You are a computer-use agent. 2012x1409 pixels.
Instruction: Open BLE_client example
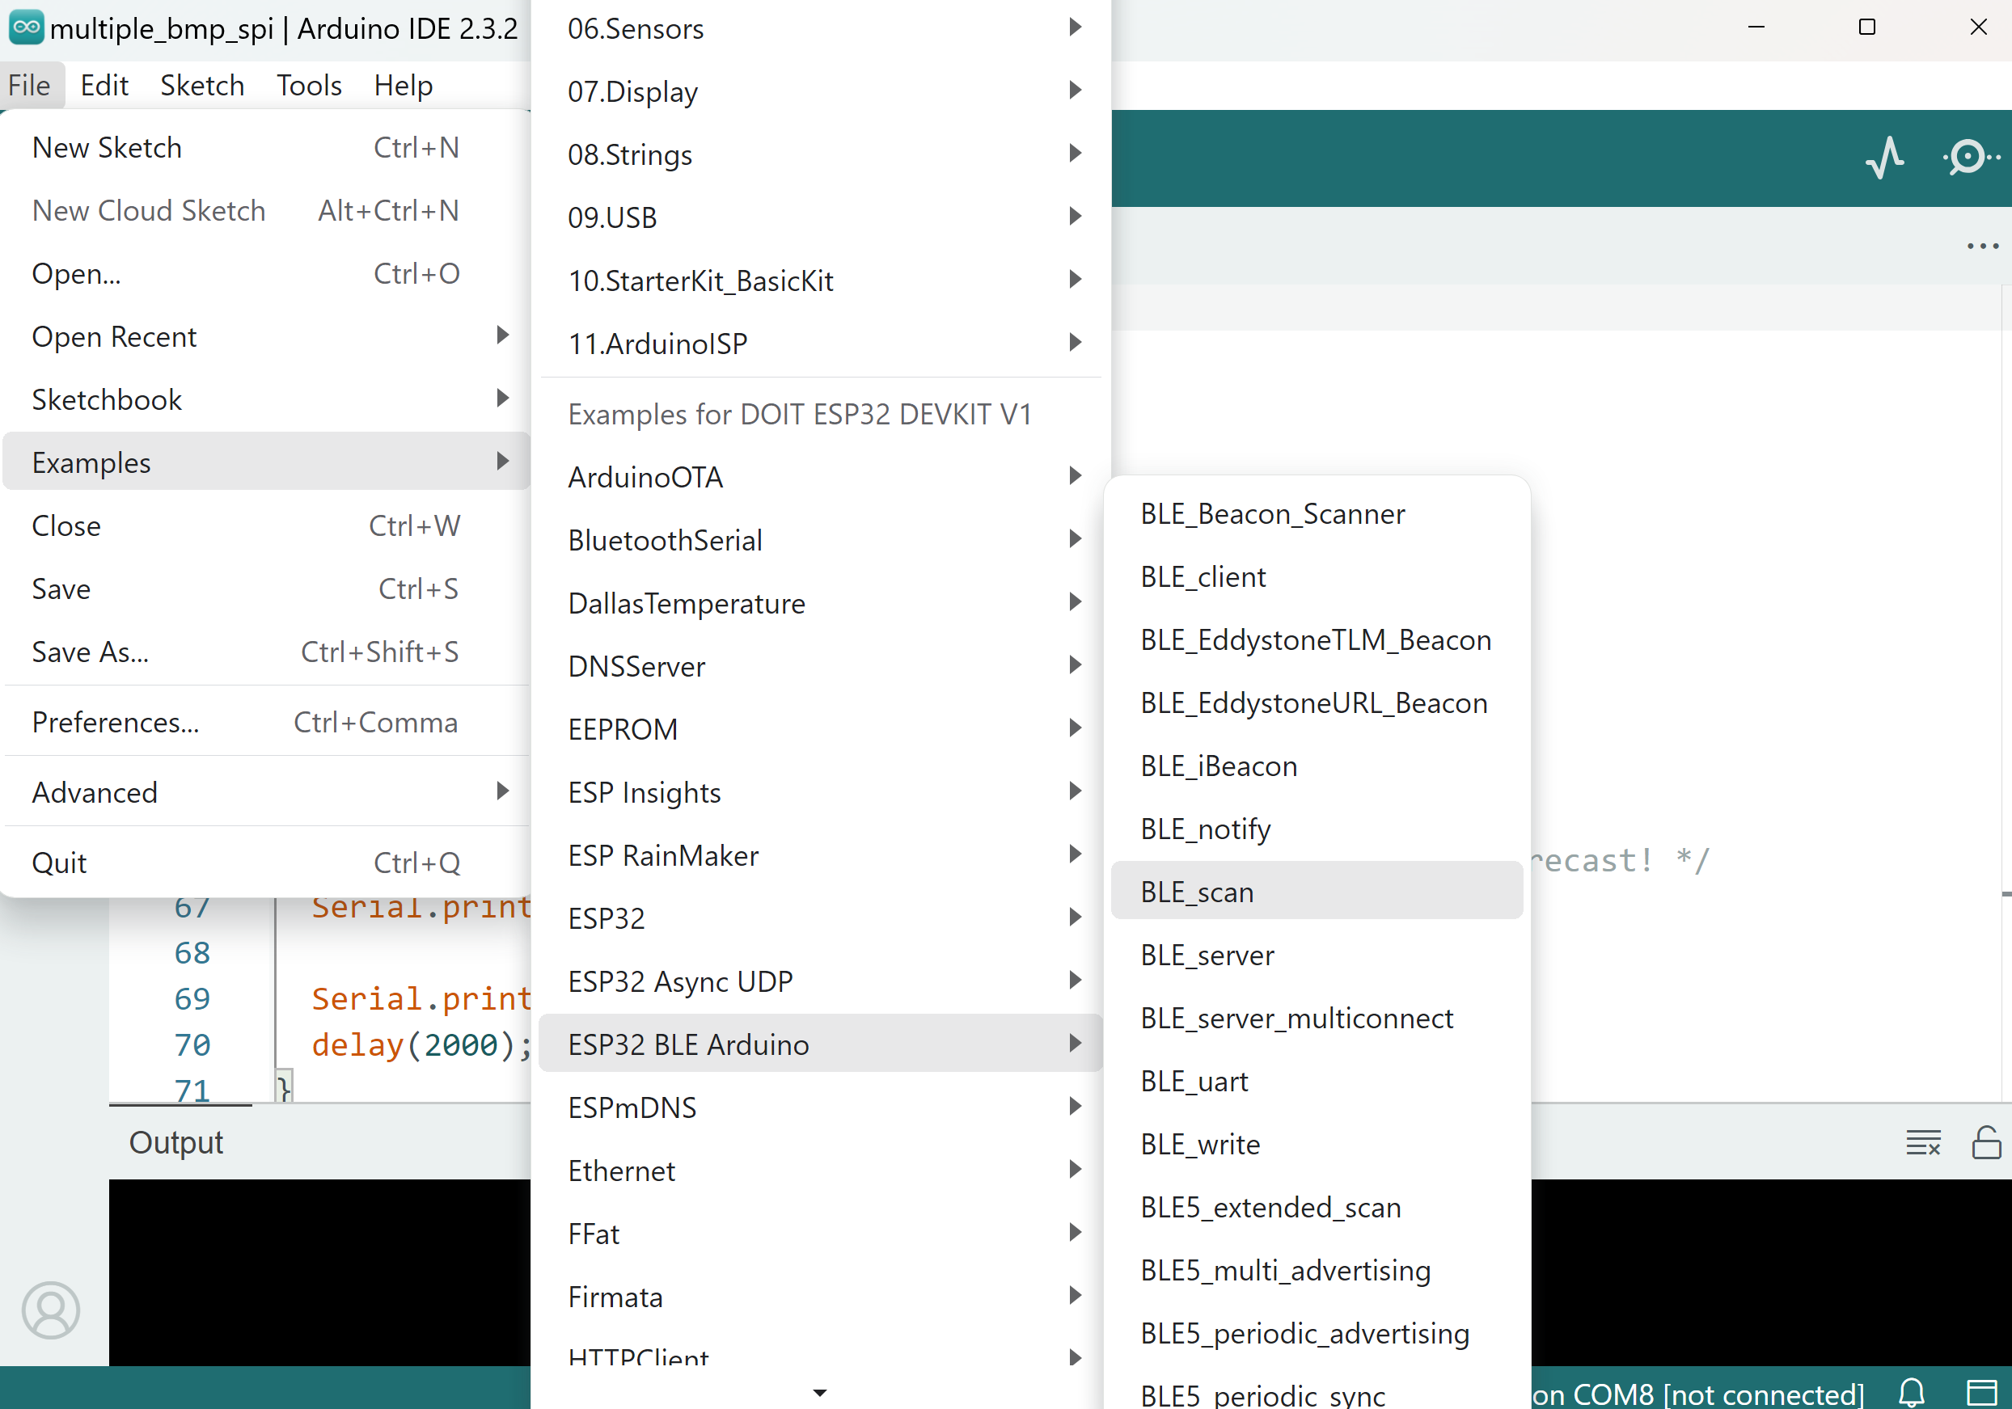[x=1317, y=576]
